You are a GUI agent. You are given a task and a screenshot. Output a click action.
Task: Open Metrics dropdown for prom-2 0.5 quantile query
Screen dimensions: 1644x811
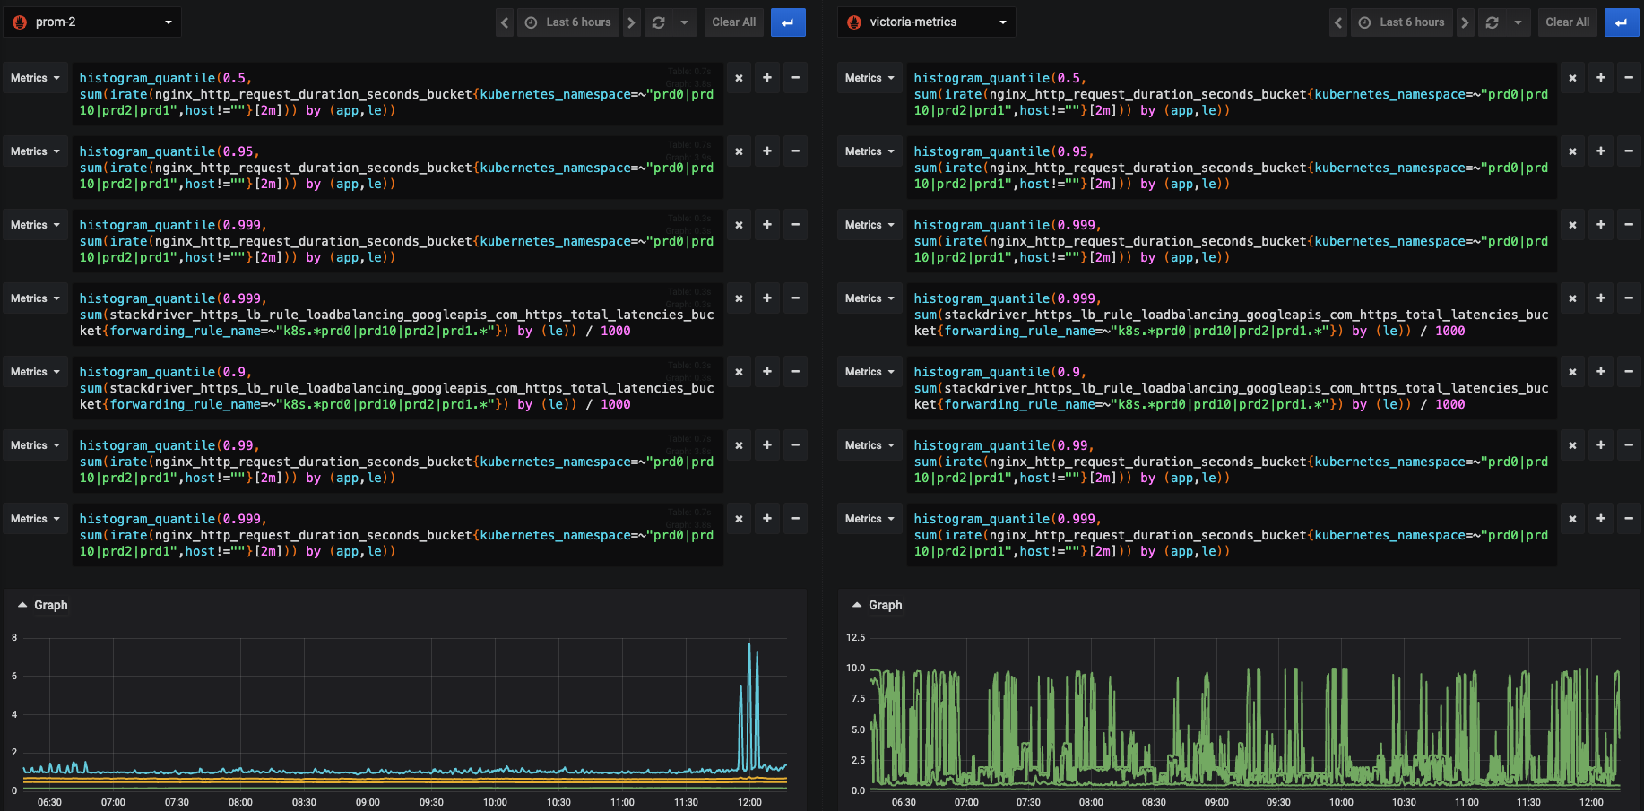point(36,78)
